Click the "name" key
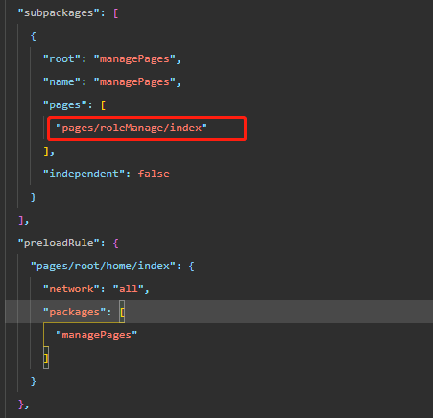433x418 pixels. (x=61, y=82)
